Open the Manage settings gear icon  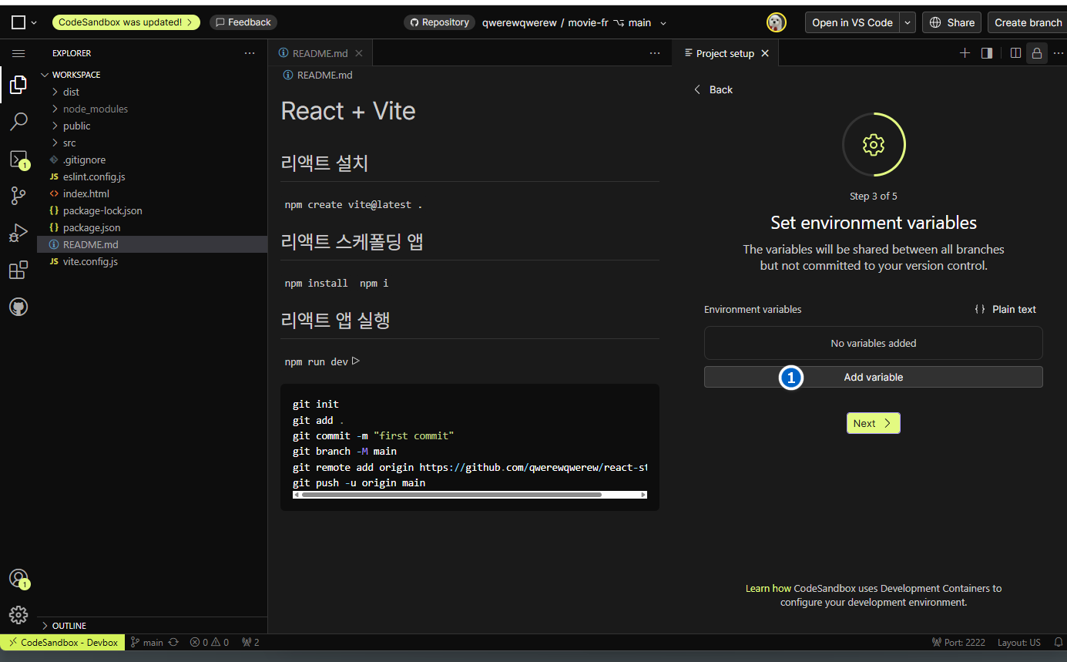(x=18, y=614)
